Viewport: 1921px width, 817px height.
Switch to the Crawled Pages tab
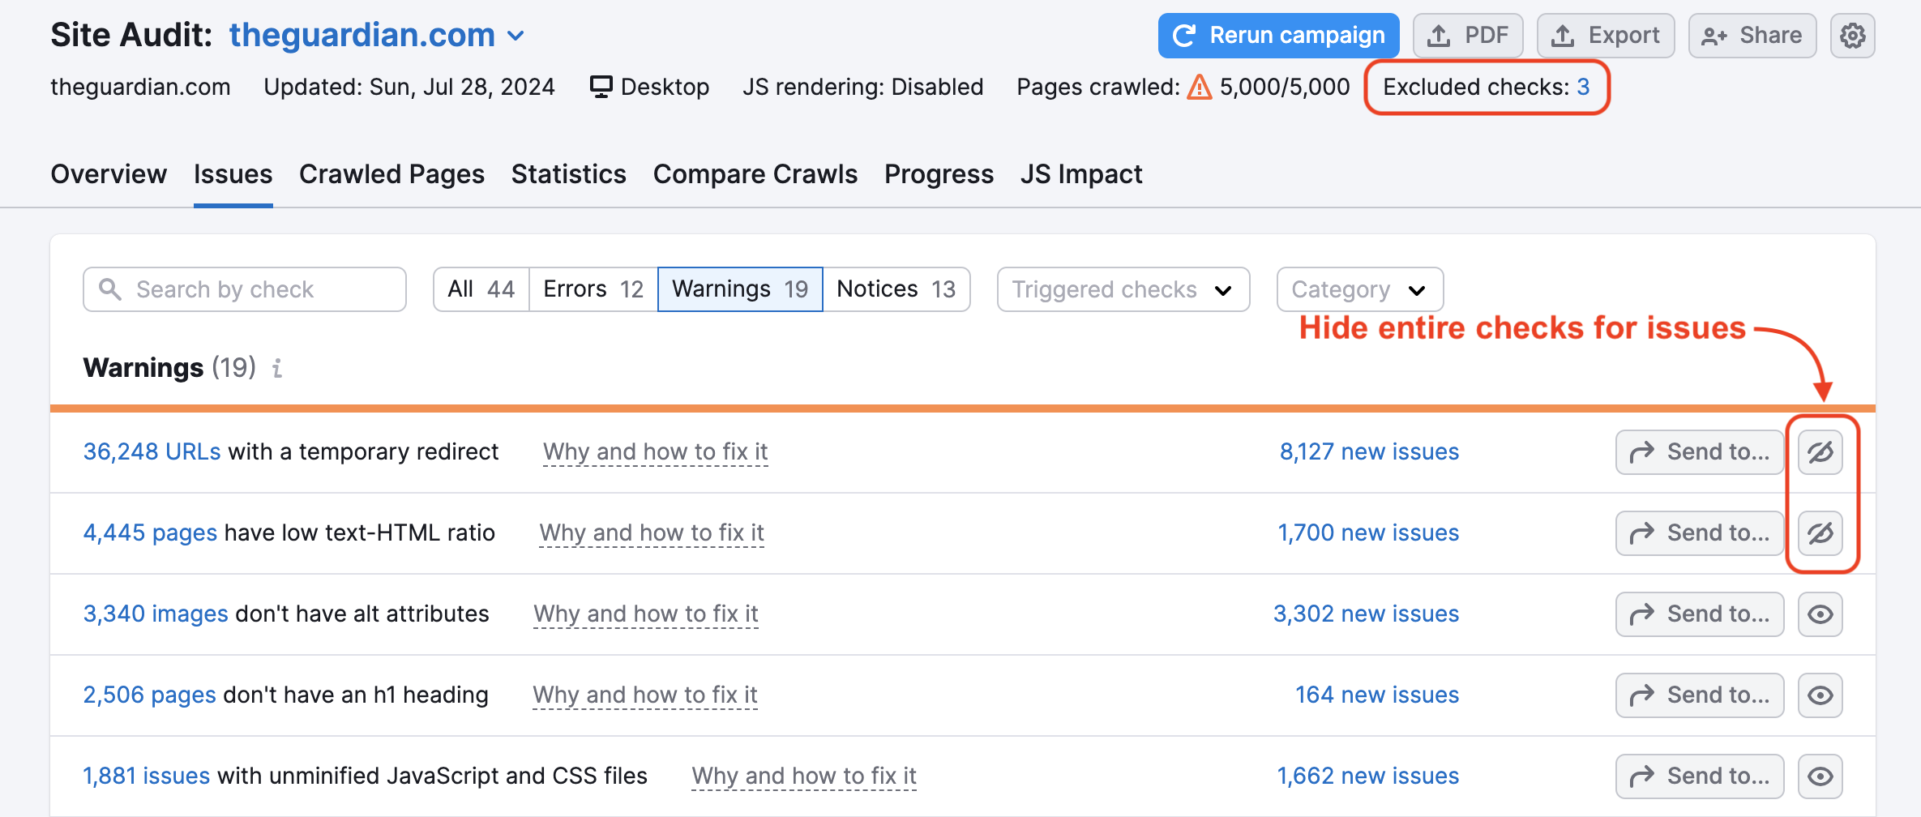click(391, 173)
